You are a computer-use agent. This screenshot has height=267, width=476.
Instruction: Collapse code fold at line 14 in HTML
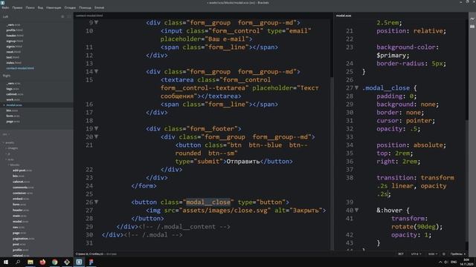96,71
